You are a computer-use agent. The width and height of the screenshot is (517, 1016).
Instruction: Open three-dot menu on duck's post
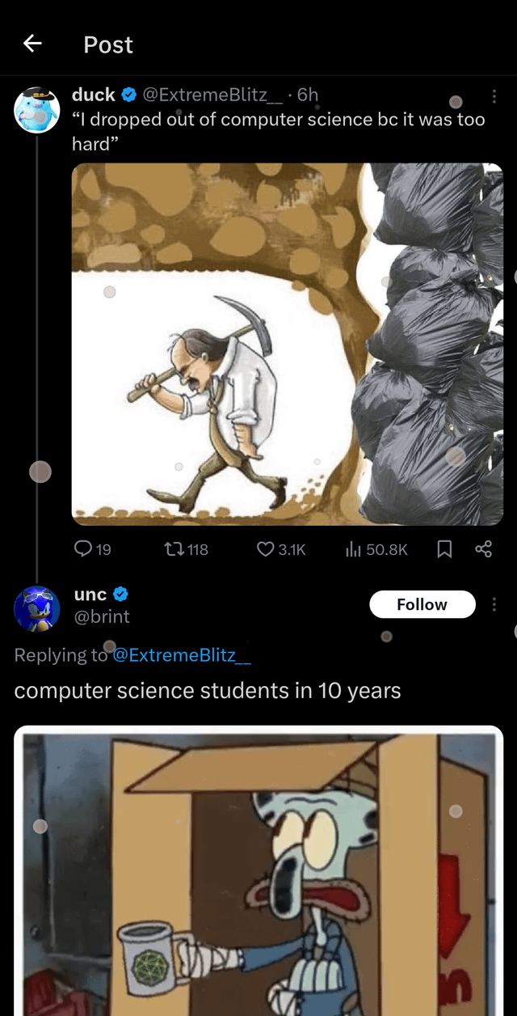[x=494, y=96]
